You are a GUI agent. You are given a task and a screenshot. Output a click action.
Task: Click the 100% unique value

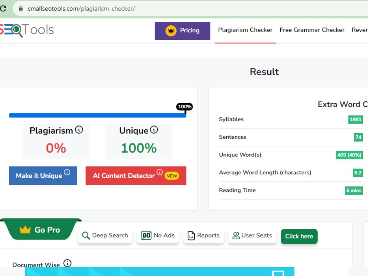pyautogui.click(x=139, y=148)
